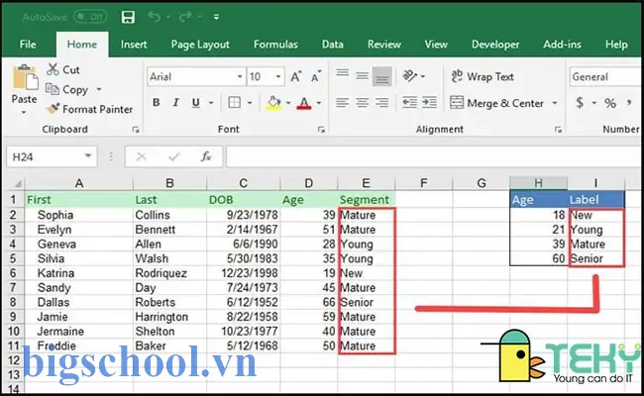
Task: Toggle Italic formatting
Action: tap(175, 103)
